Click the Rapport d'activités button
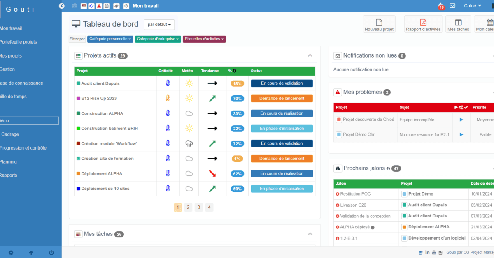This screenshot has height=258, width=494. (423, 24)
